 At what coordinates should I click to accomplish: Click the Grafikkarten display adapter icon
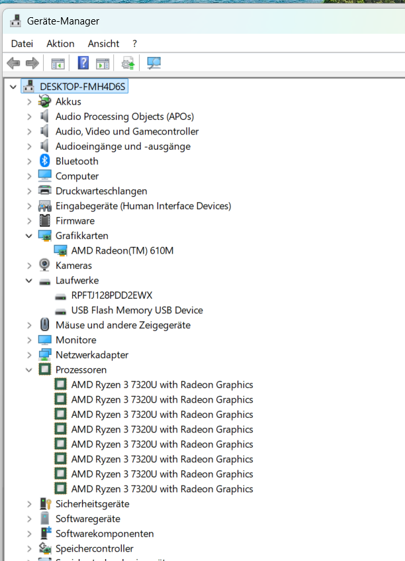click(x=45, y=235)
